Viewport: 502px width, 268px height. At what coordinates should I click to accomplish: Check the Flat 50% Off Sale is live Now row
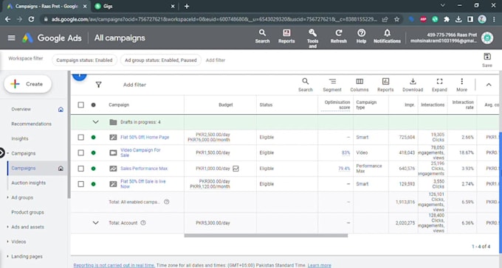(x=80, y=184)
